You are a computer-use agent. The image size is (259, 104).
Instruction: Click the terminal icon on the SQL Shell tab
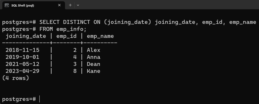click(x=7, y=6)
